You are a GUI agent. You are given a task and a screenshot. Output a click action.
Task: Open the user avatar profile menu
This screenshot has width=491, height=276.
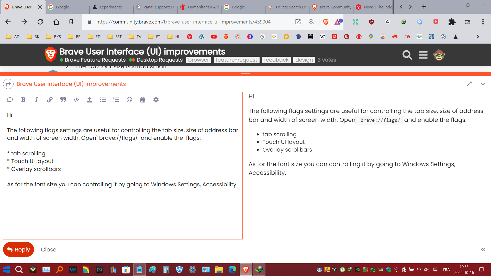[x=439, y=55]
